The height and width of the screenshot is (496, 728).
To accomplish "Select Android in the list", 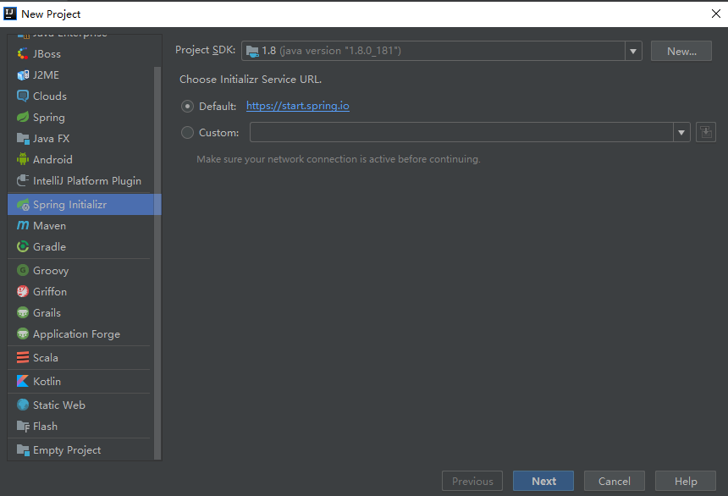I will point(80,159).
